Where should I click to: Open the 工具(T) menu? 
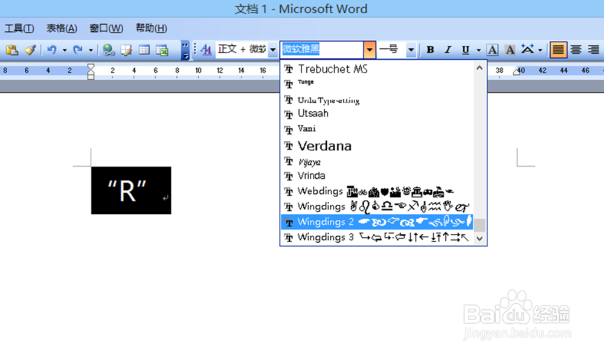click(19, 28)
